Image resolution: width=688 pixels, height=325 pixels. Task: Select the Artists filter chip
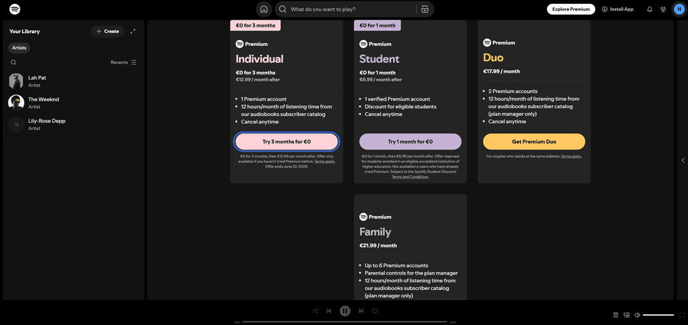19,48
